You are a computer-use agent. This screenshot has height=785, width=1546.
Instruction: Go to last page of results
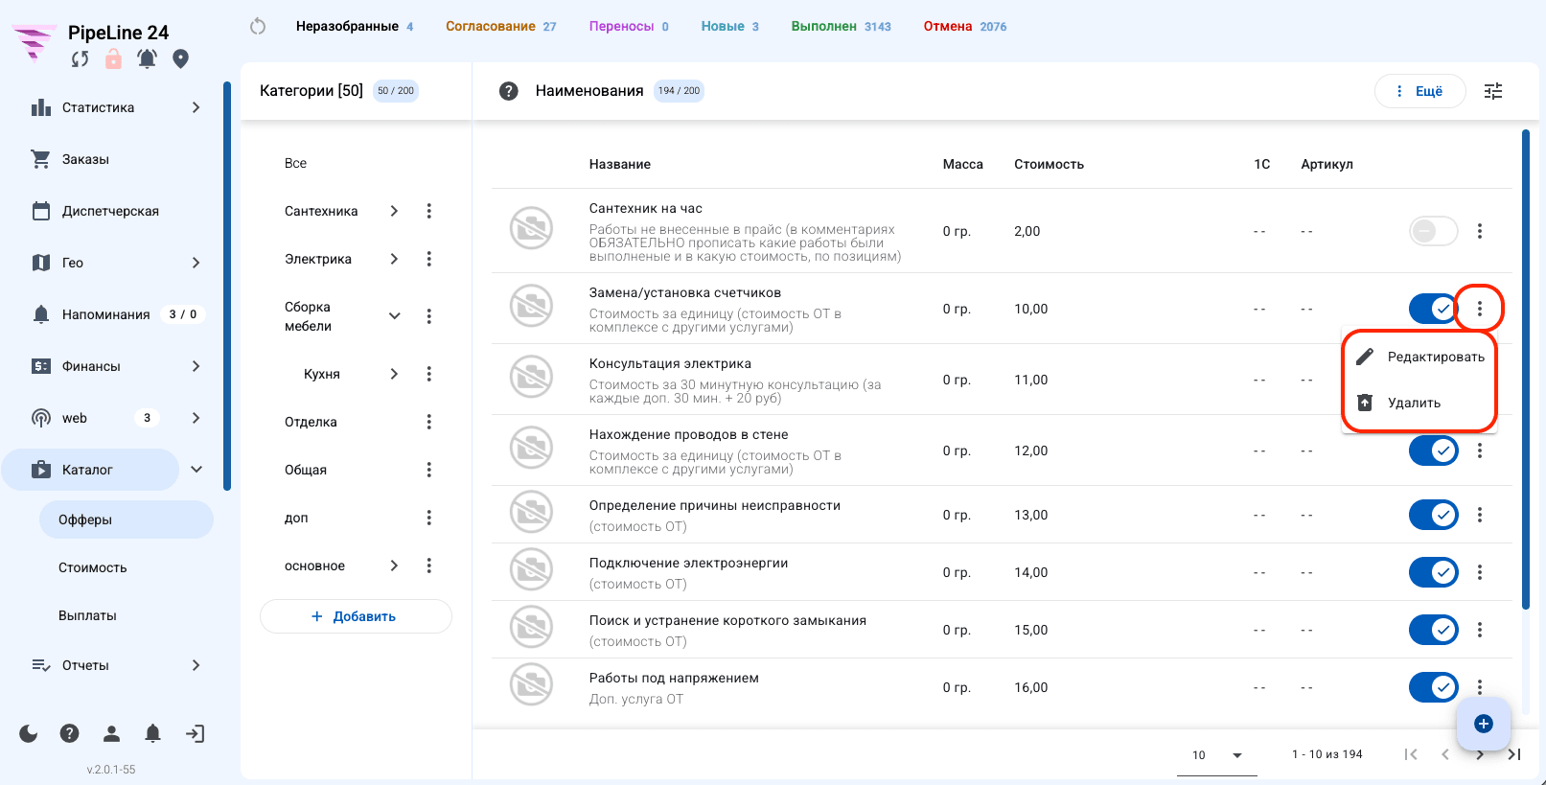tap(1514, 754)
